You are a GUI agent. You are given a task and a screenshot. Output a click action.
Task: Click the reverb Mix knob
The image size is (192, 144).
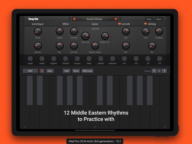pos(126,46)
